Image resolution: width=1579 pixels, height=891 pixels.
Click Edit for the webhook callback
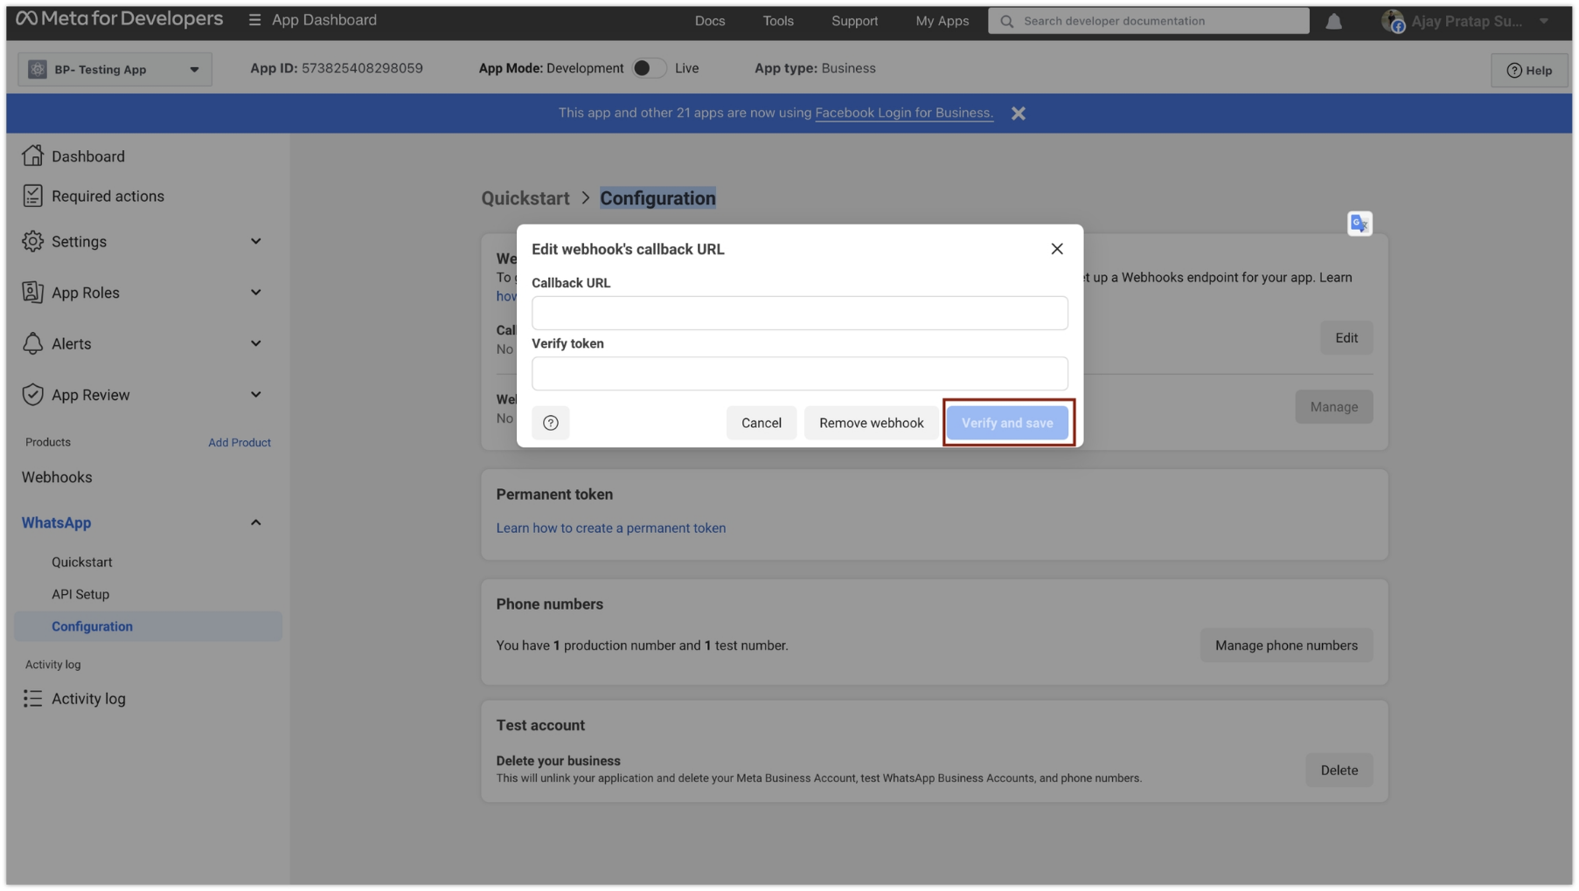(1346, 338)
